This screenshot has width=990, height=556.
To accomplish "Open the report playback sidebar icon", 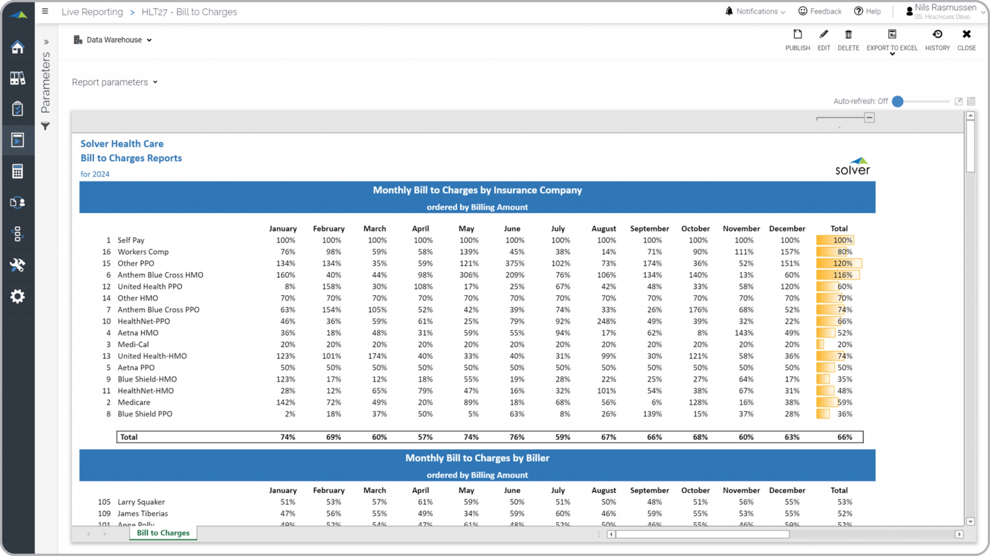I will (x=17, y=140).
